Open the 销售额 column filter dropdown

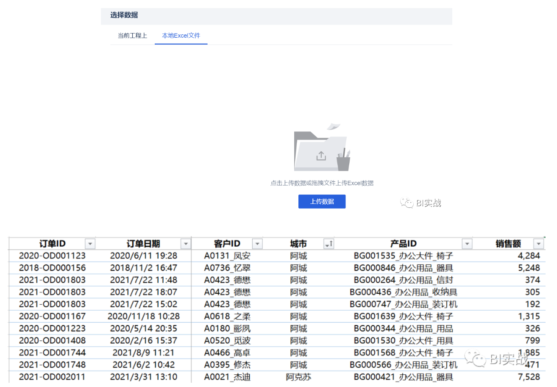coord(538,244)
